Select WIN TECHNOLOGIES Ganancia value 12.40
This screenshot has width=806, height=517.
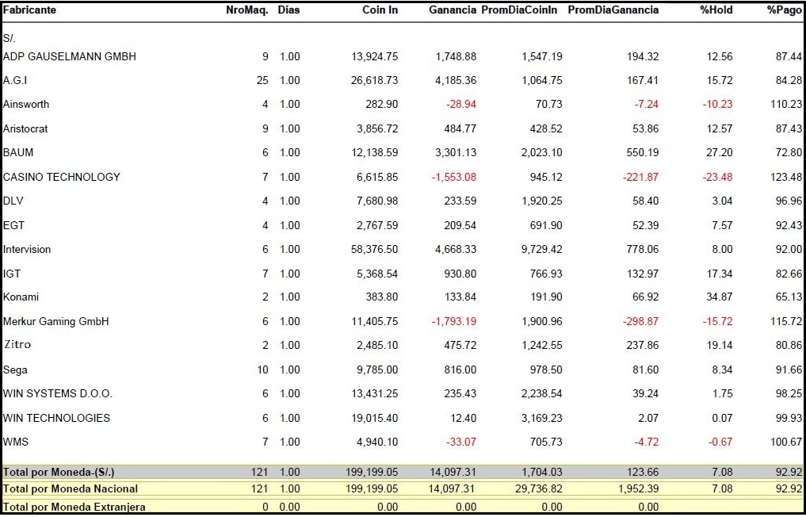463,418
